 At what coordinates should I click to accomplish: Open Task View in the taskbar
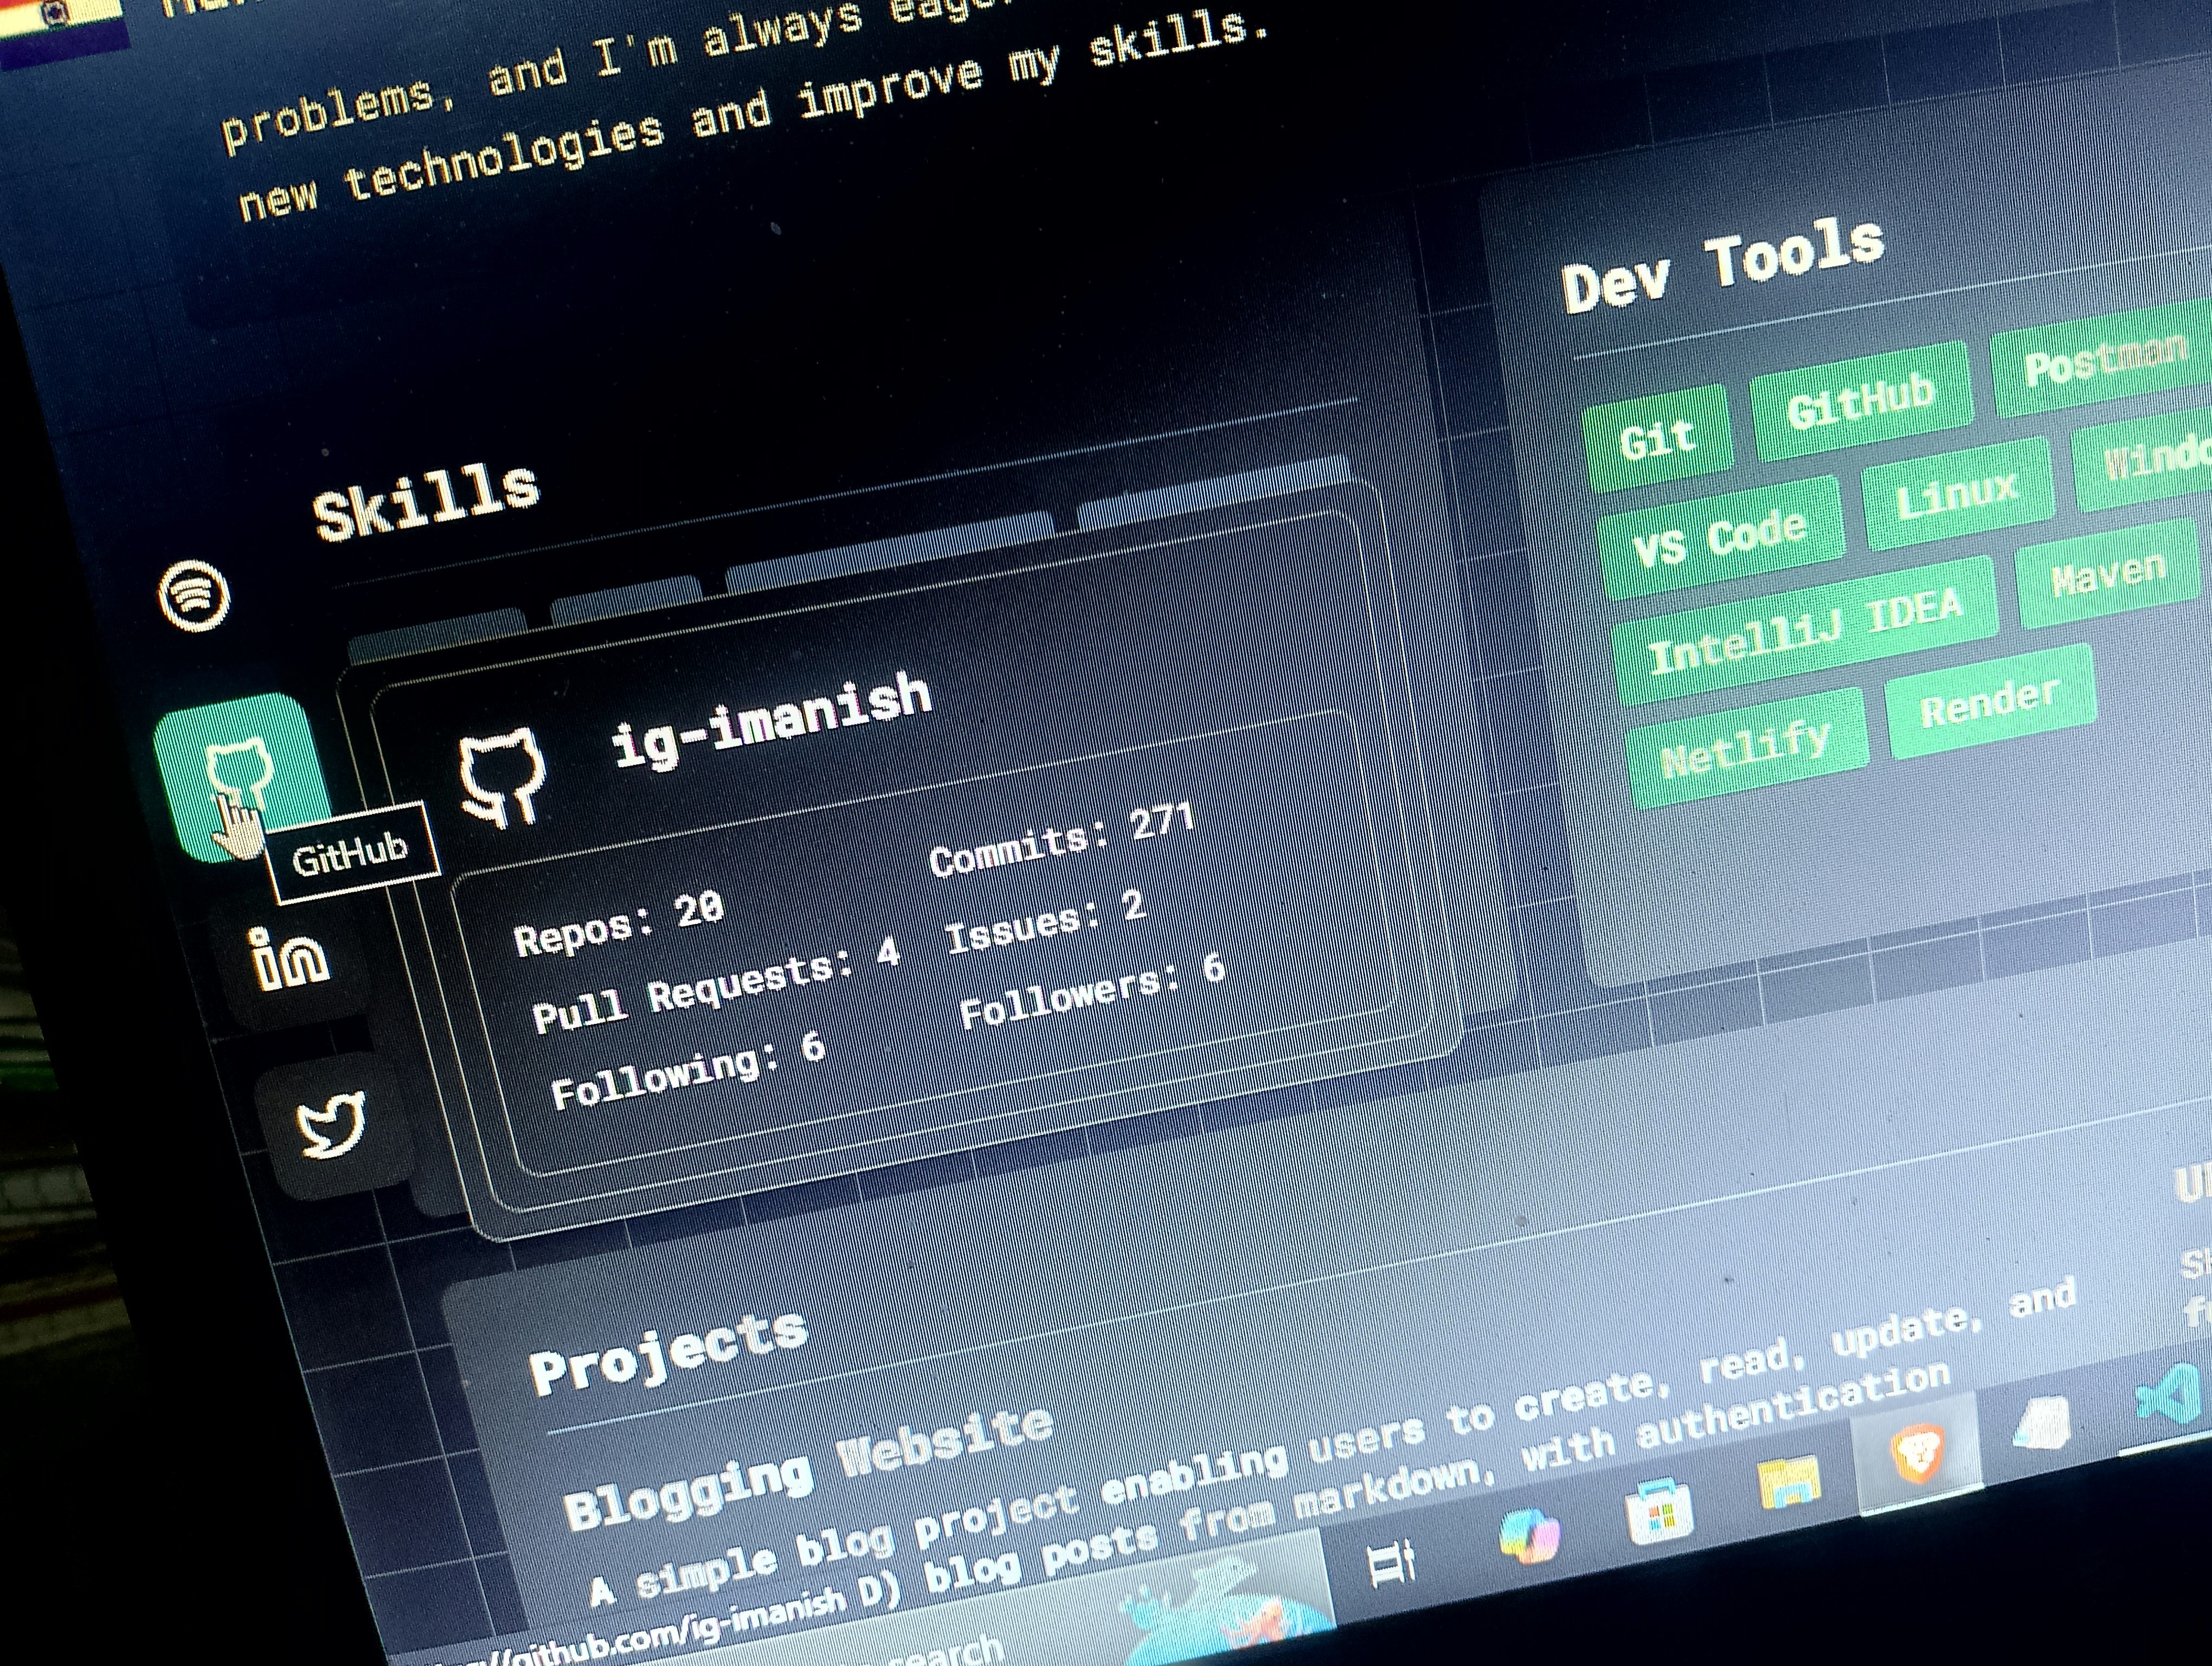[1392, 1564]
